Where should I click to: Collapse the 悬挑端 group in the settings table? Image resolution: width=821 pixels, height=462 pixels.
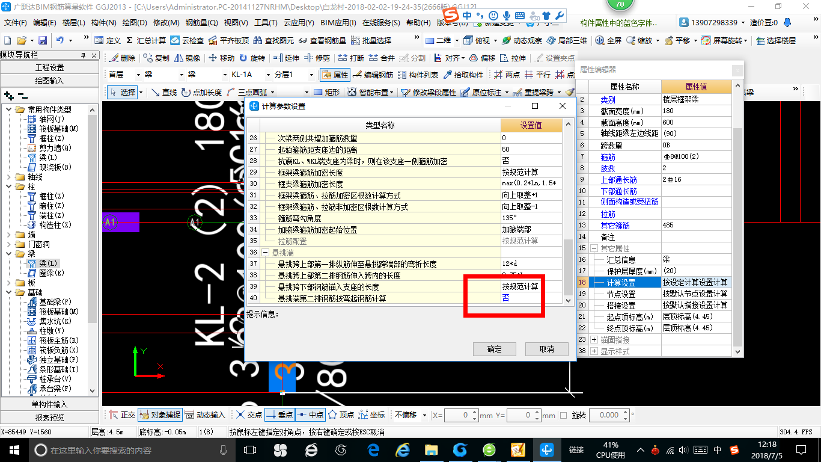click(265, 253)
